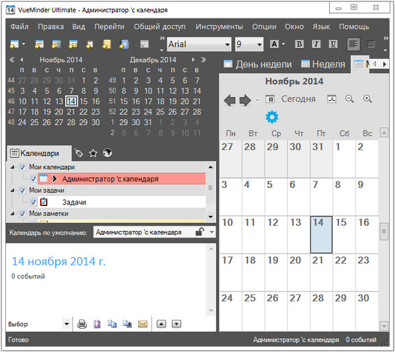Click the zoom in magnifier icon

(x=367, y=99)
